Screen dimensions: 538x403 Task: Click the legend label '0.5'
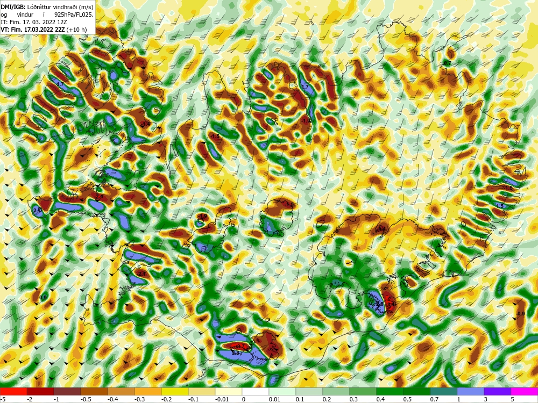tap(407, 399)
